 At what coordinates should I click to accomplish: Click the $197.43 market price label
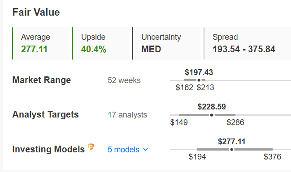tap(199, 72)
